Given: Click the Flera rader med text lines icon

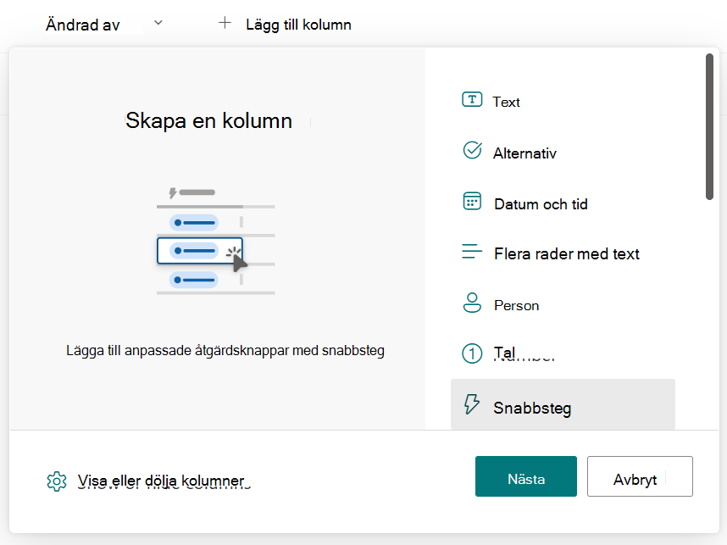Looking at the screenshot, I should [x=472, y=252].
